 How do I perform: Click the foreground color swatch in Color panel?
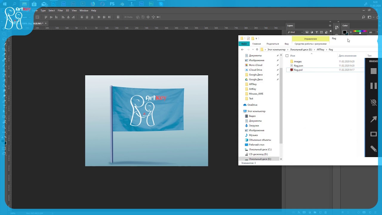[344, 32]
